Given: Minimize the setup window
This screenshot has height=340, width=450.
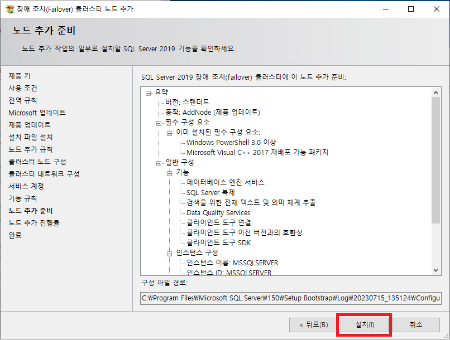Looking at the screenshot, I should pyautogui.click(x=386, y=9).
